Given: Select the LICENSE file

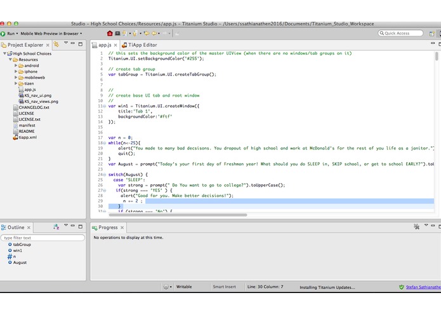Looking at the screenshot, I should [x=23, y=113].
